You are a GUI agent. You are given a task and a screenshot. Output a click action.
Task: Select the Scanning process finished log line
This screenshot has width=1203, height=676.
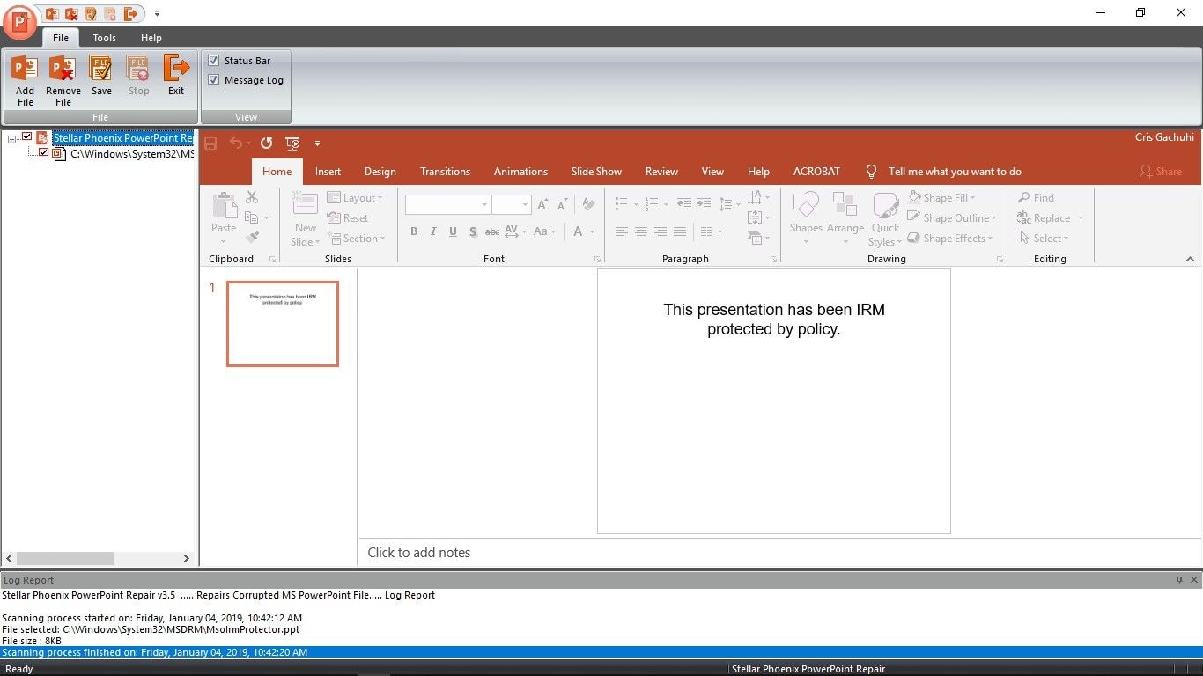tap(601, 652)
